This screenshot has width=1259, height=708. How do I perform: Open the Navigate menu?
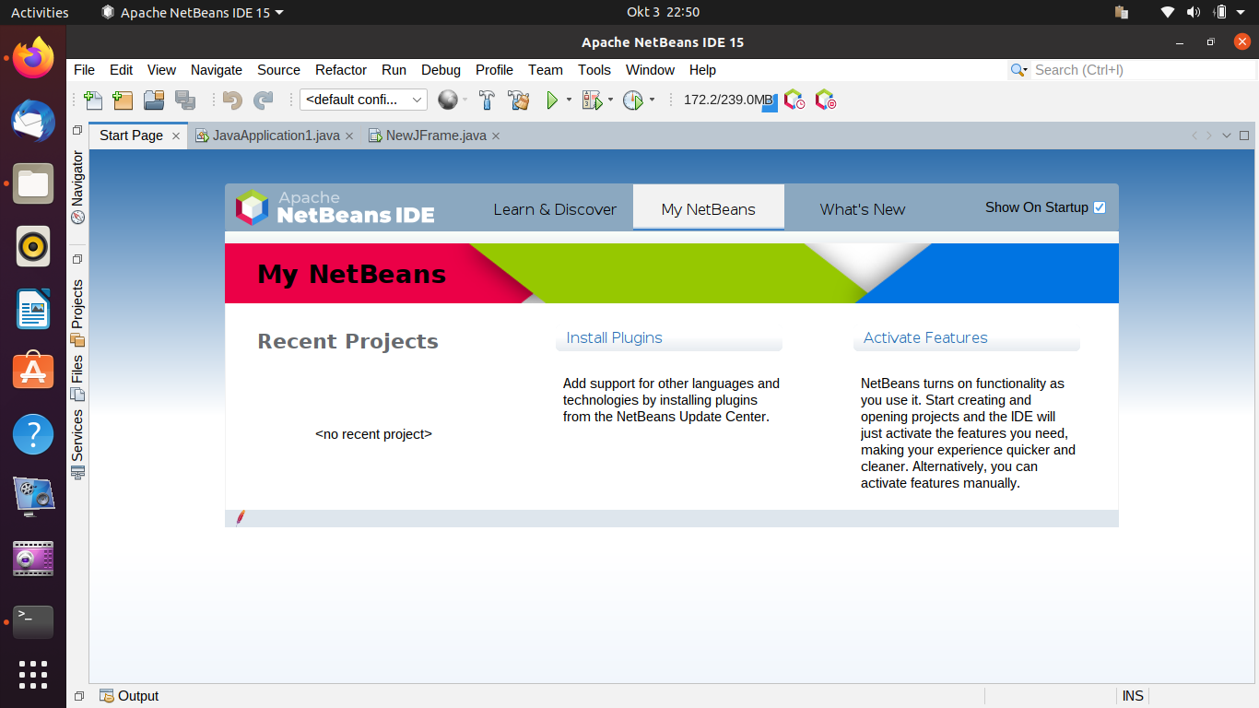point(217,70)
